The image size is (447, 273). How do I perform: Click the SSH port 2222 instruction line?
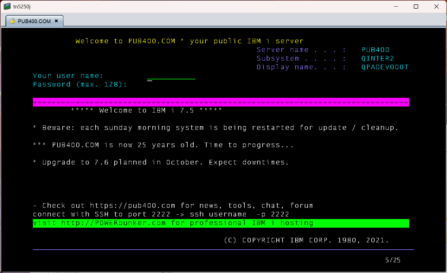tap(161, 214)
